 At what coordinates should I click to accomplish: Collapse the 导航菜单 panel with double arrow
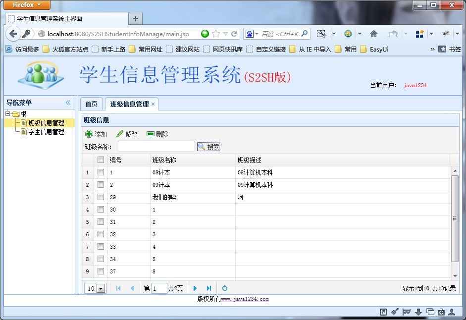[x=68, y=103]
